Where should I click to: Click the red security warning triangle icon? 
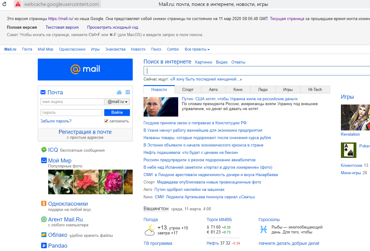pyautogui.click(x=18, y=4)
